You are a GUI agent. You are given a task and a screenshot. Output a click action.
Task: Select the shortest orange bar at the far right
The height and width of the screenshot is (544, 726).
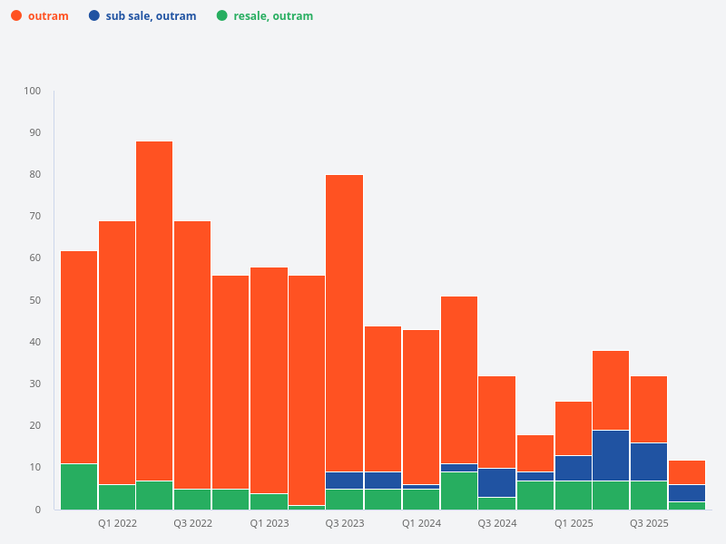[686, 471]
